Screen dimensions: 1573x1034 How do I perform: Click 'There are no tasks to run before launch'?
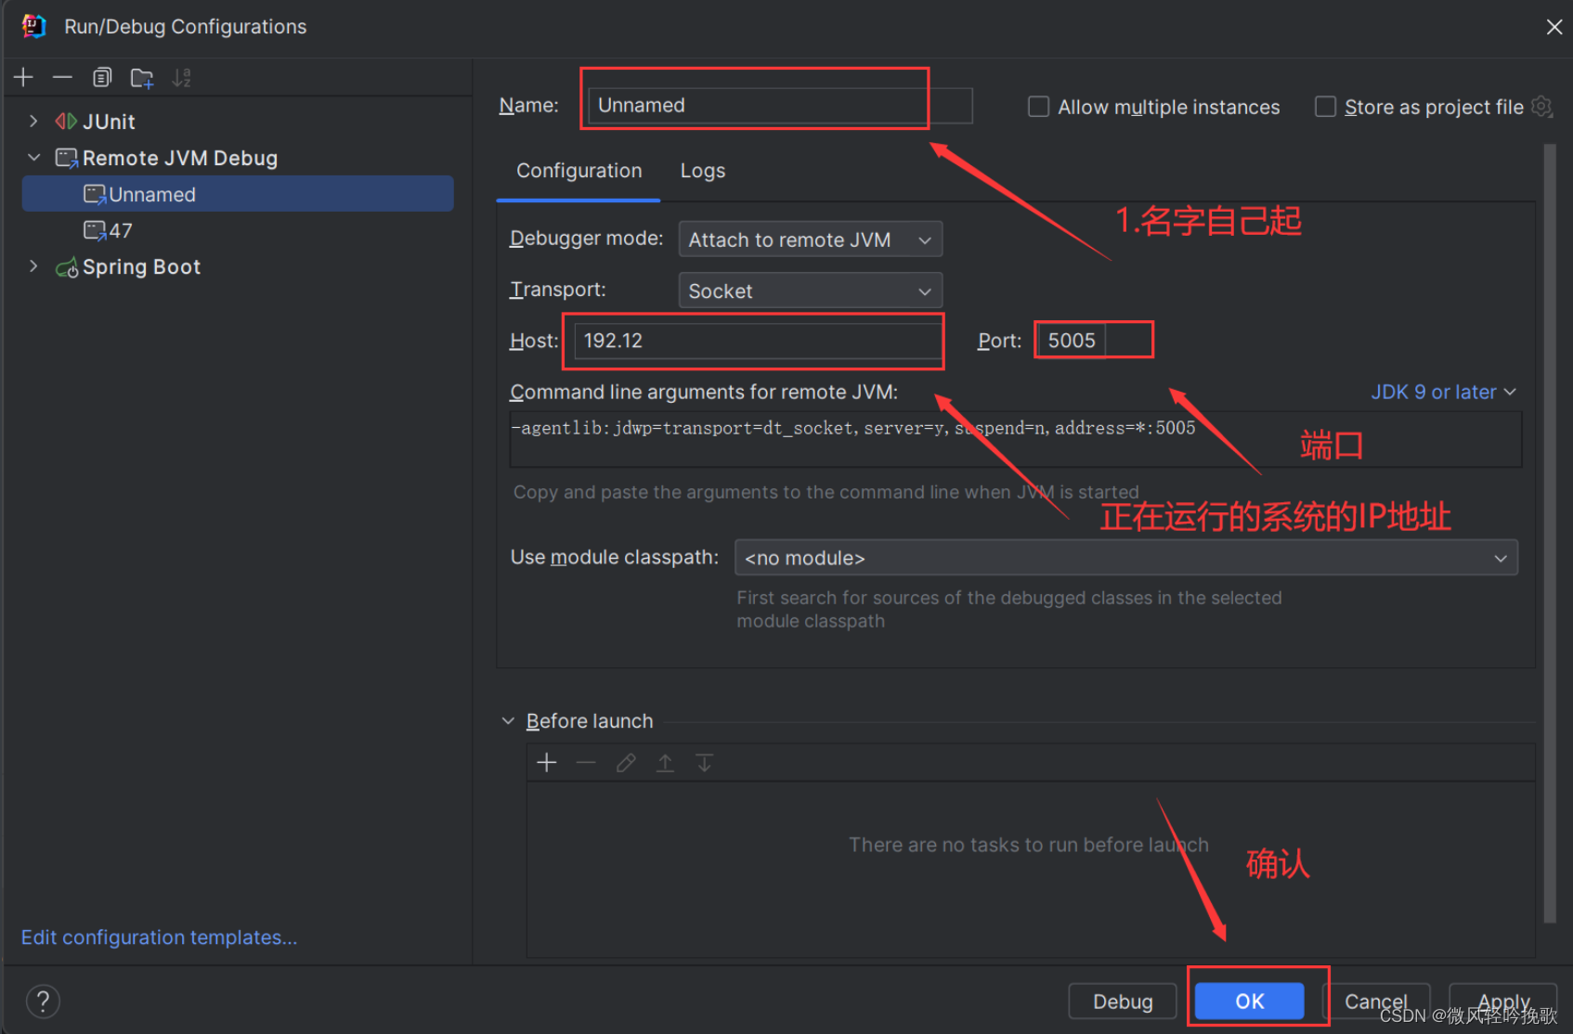[x=1028, y=845]
